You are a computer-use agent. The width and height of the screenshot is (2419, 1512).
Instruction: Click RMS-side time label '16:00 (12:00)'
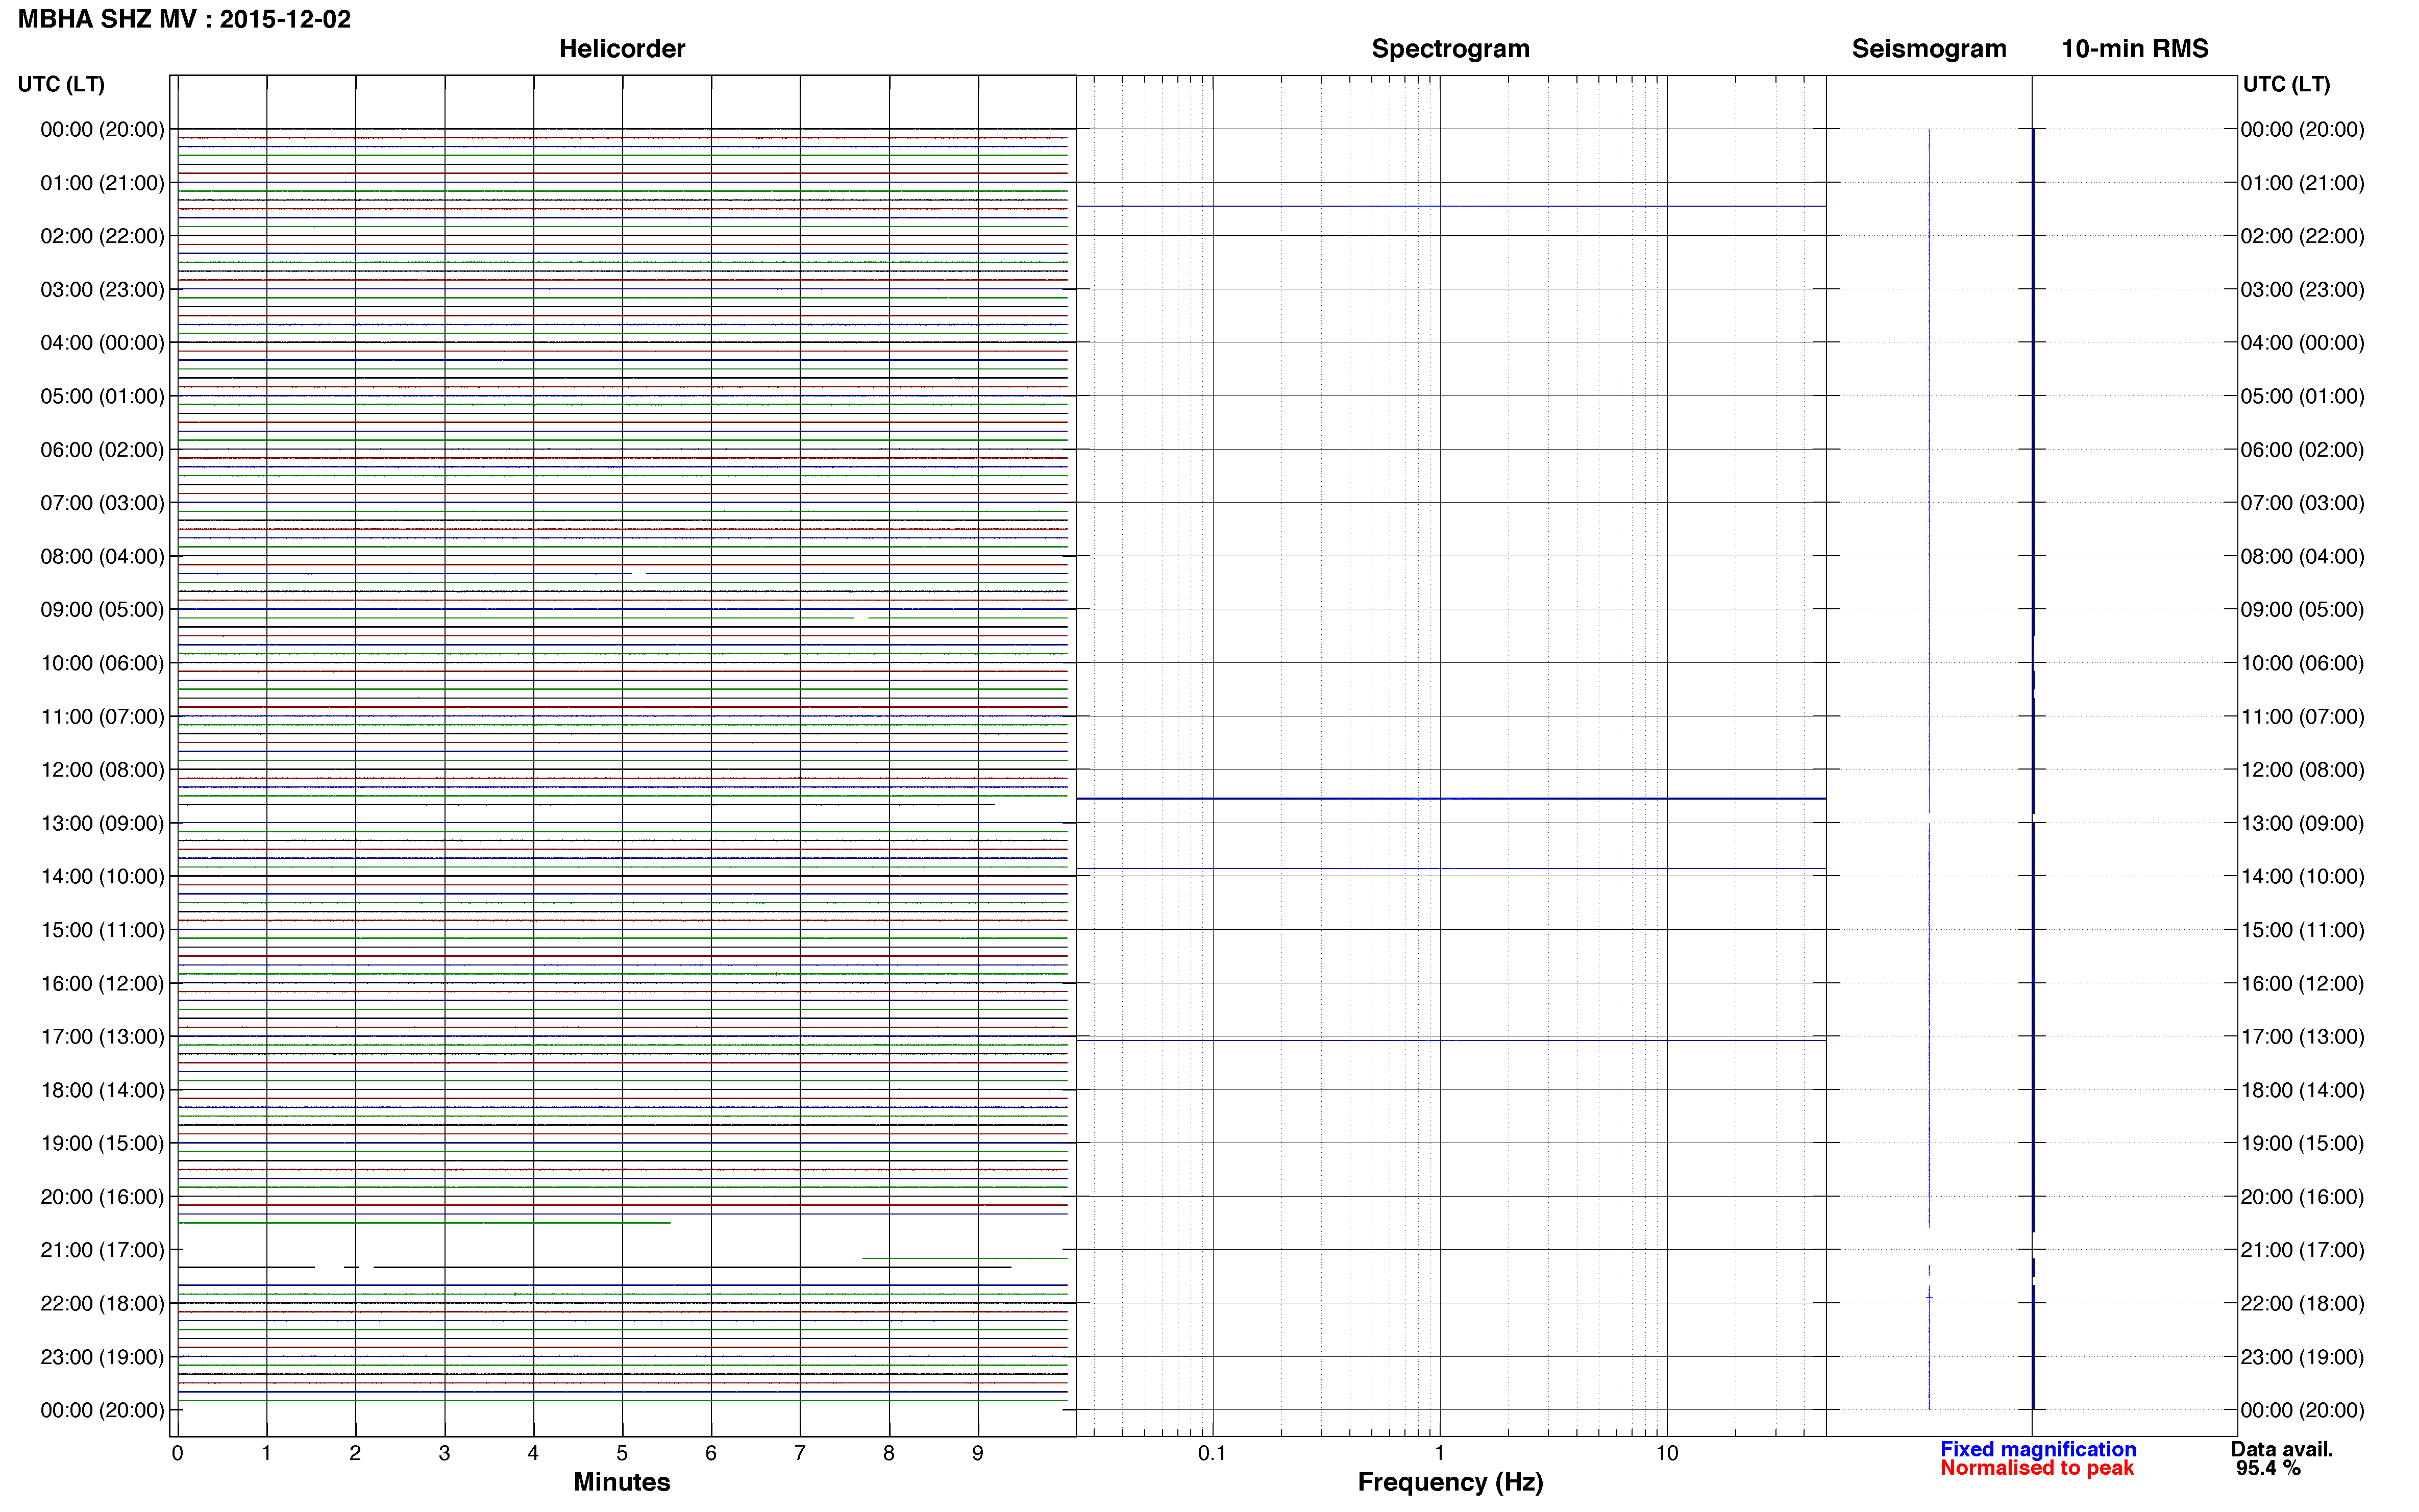click(x=2302, y=984)
